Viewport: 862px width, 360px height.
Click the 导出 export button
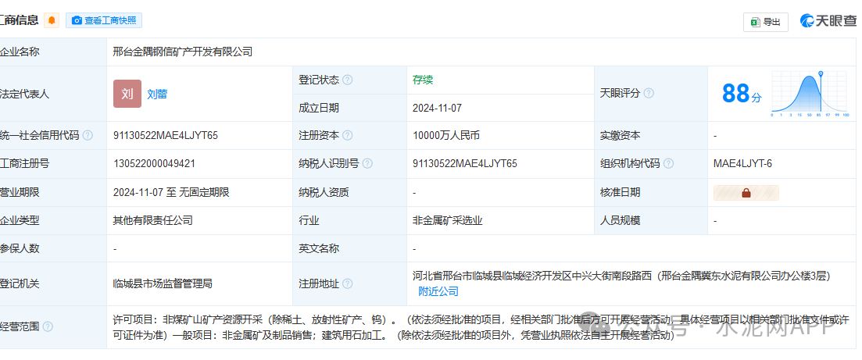[x=765, y=22]
